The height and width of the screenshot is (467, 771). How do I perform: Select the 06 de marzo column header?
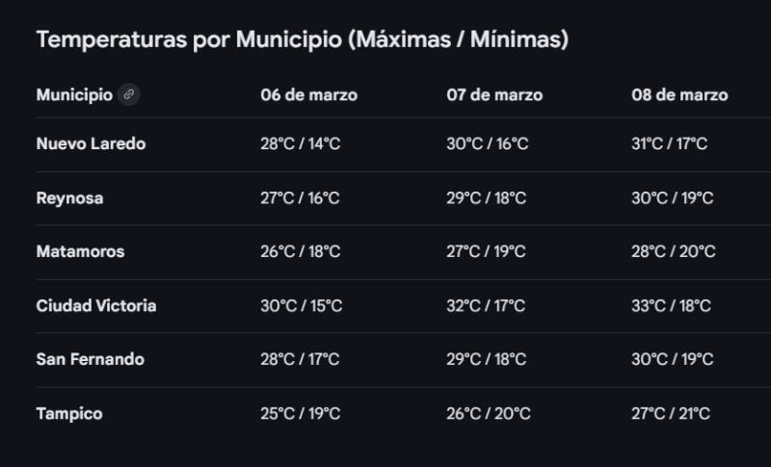[x=308, y=95]
